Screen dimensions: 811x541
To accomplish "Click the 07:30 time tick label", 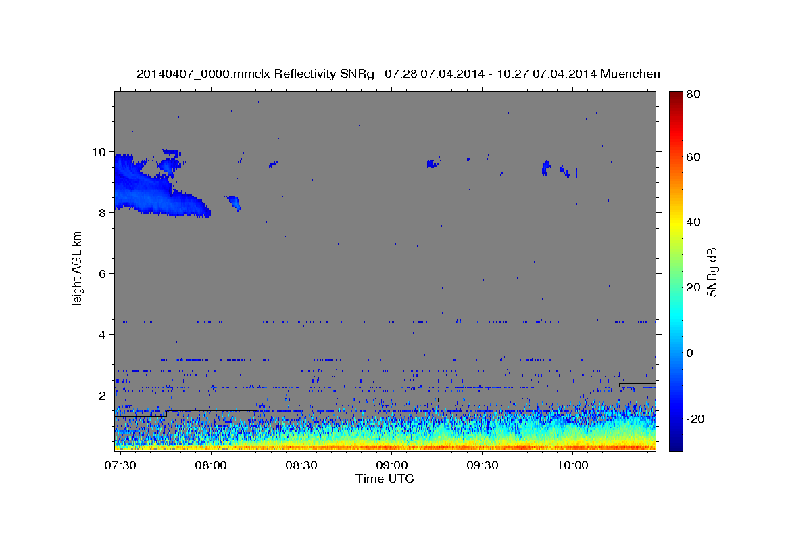I will (x=120, y=465).
